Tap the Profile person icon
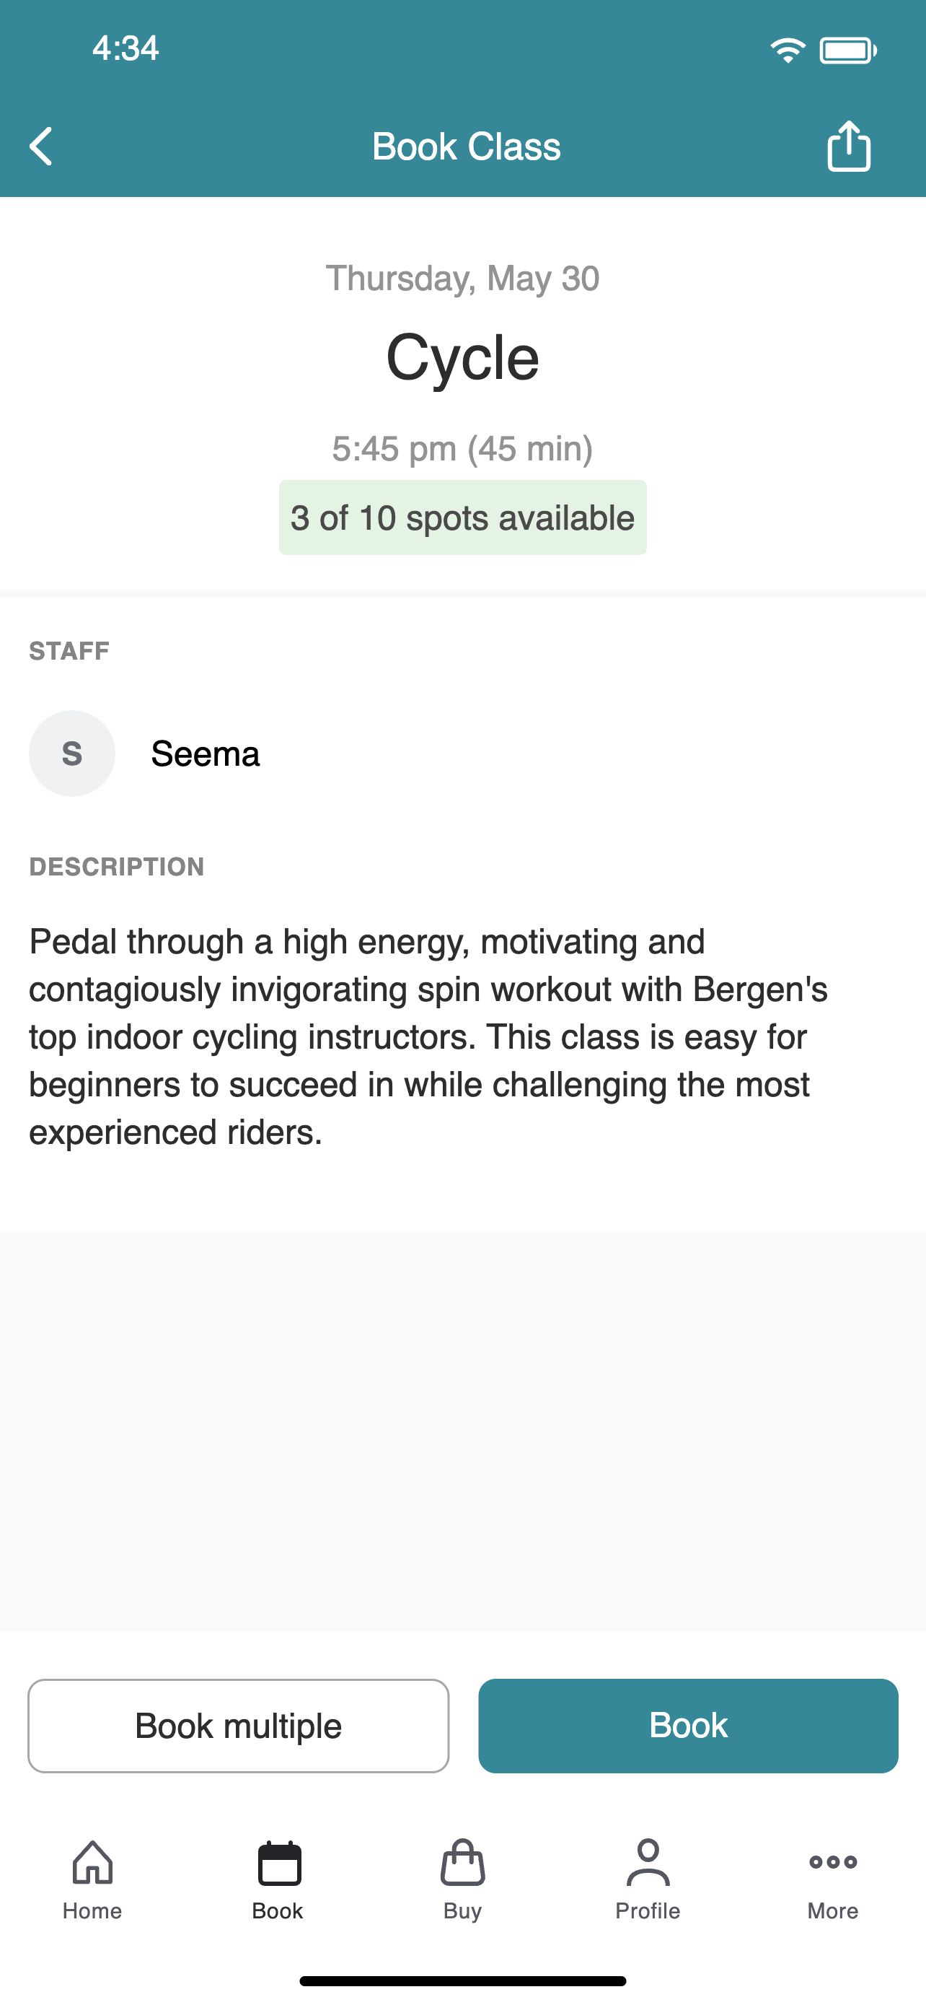 point(648,1863)
